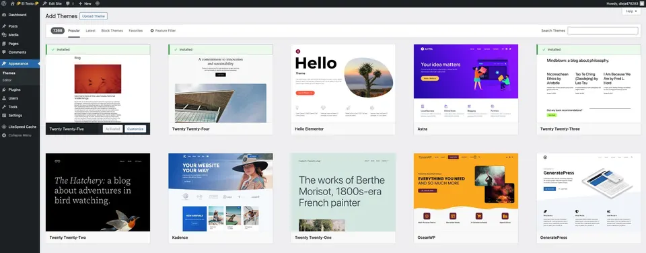Click the Add Themes page heading
646x253 pixels.
[x=61, y=16]
